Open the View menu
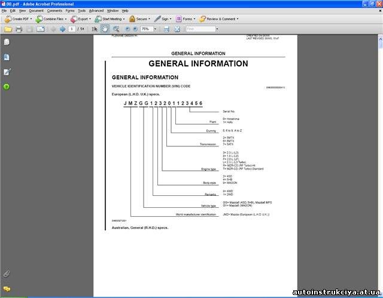383x298 pixels. coord(22,11)
